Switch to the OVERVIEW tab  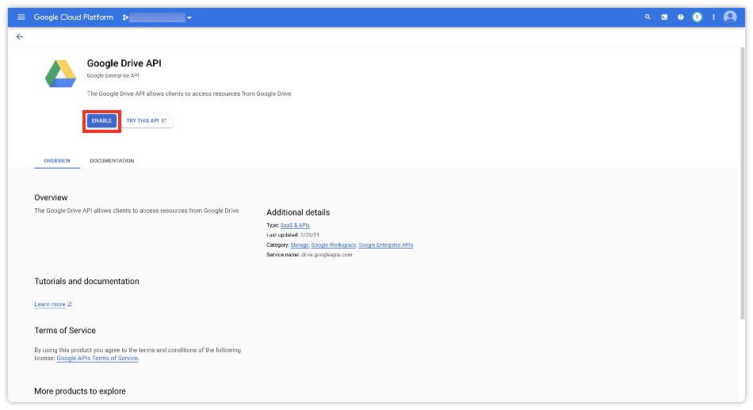(57, 161)
